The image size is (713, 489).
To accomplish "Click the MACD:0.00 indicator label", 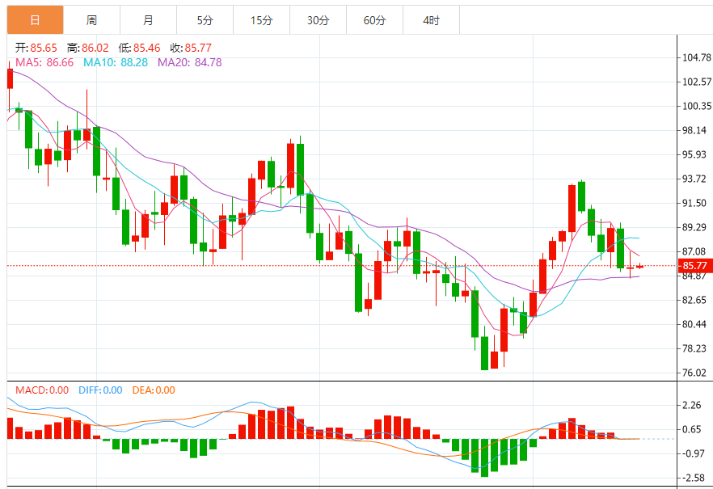I will [42, 390].
